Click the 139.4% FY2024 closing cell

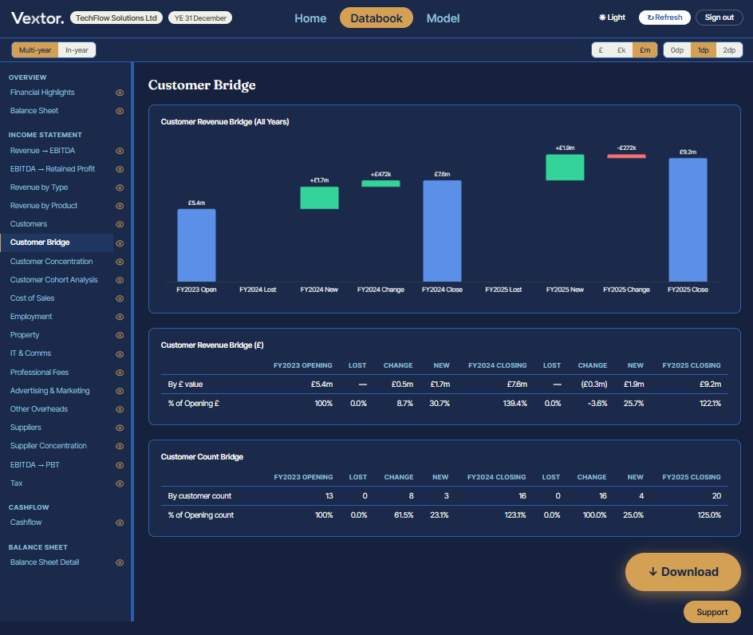514,404
